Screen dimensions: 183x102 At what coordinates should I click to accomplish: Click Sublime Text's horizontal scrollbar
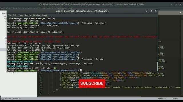(89, 96)
